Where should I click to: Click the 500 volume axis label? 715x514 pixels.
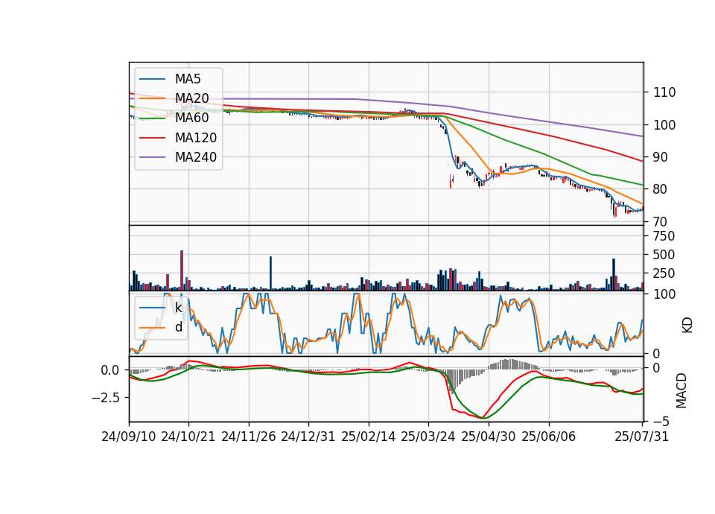[x=664, y=255]
